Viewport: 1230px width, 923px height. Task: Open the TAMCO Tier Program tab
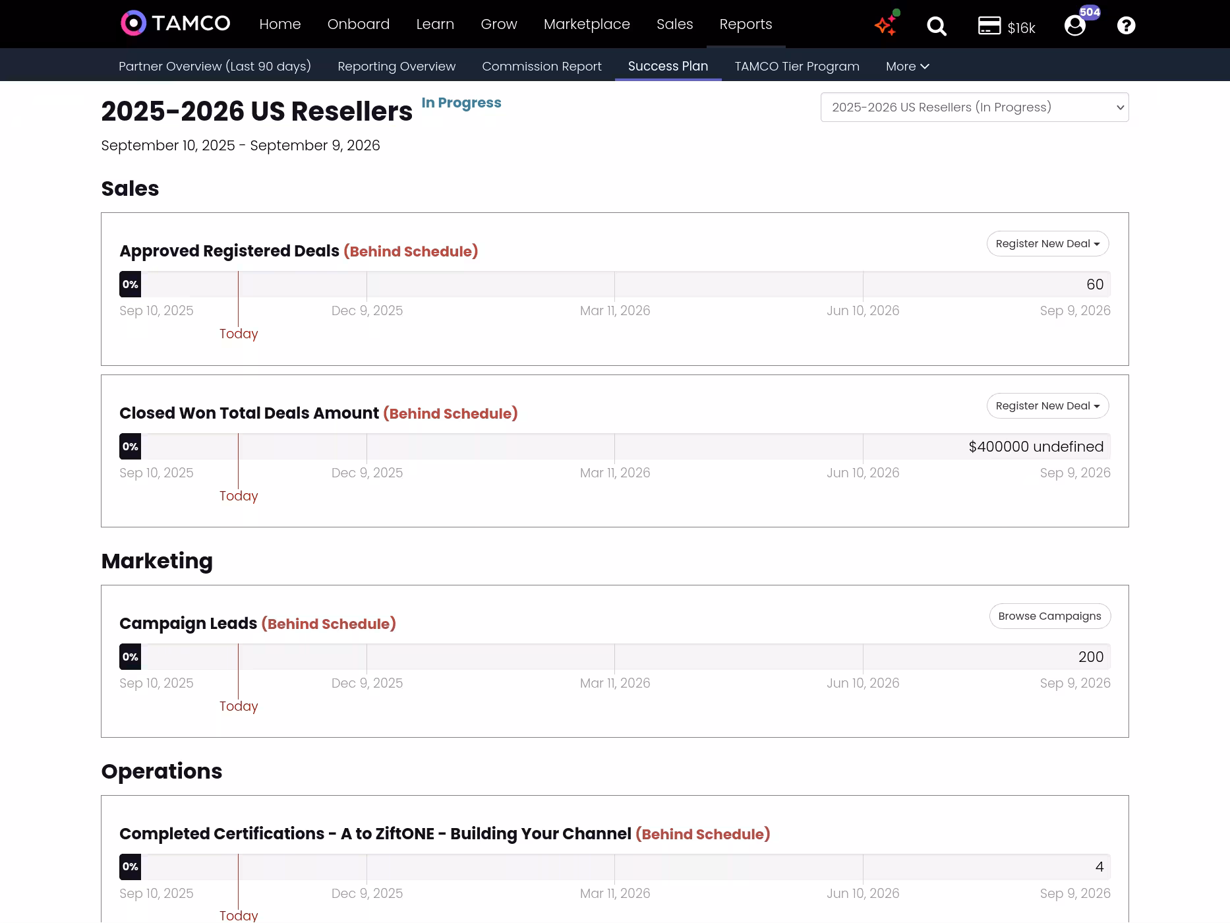796,67
